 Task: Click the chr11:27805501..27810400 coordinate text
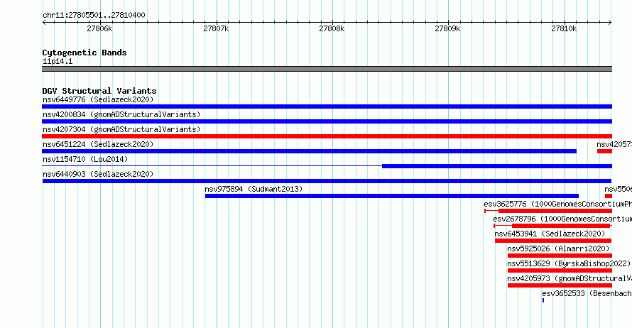(94, 15)
